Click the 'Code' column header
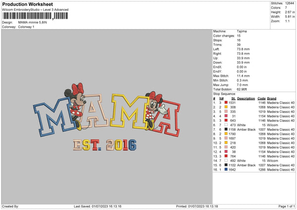Image resolution: width=297 pixels, height=210 pixels. point(261,99)
